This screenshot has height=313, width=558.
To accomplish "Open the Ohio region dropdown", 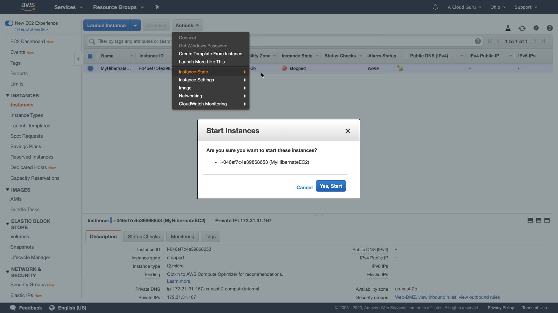I will tap(498, 7).
